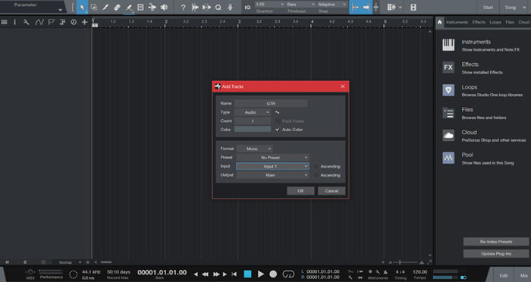This screenshot has width=531, height=282.
Task: Open the Timebase Bars dropdown
Action: point(300,5)
